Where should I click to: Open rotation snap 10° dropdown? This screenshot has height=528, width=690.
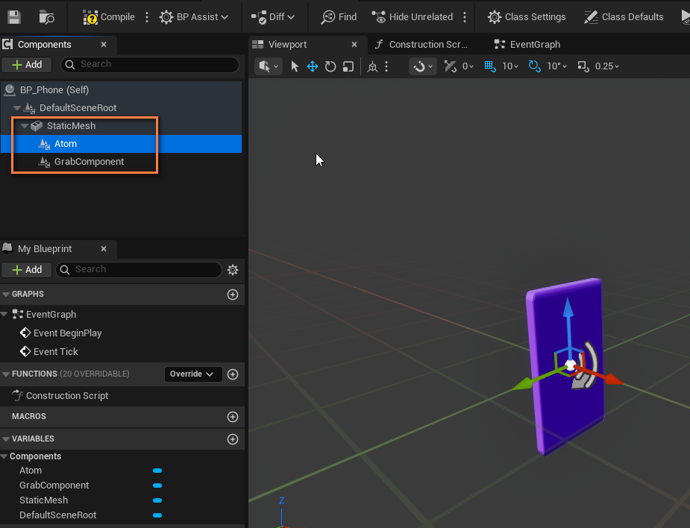[x=556, y=66]
